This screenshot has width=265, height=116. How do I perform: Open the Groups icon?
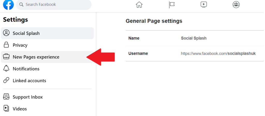(x=236, y=5)
